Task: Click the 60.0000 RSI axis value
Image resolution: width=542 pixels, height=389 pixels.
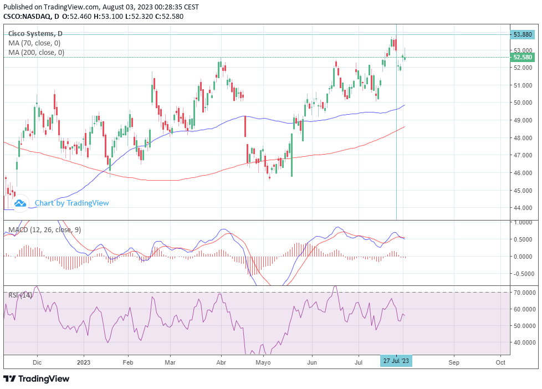Action: coord(525,309)
